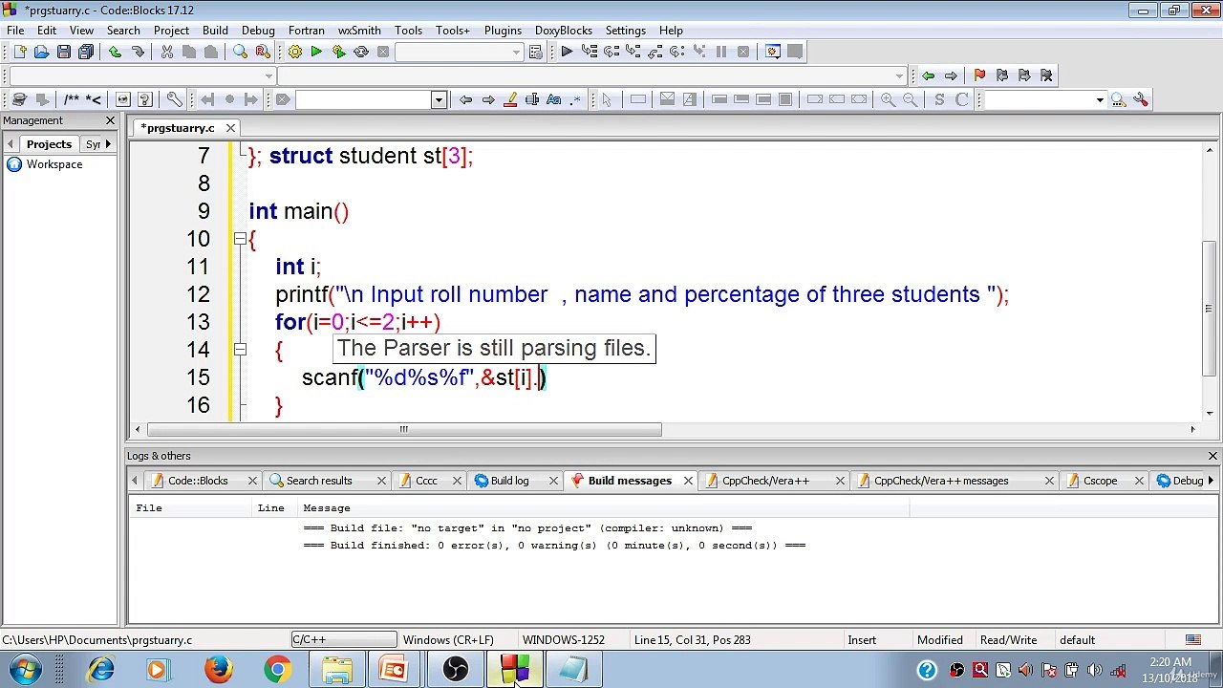Click the Undo arrow icon
This screenshot has height=688, width=1223.
[x=116, y=52]
